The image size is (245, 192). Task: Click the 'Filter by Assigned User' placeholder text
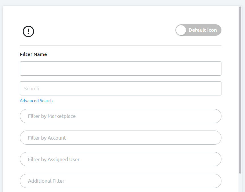[54, 159]
